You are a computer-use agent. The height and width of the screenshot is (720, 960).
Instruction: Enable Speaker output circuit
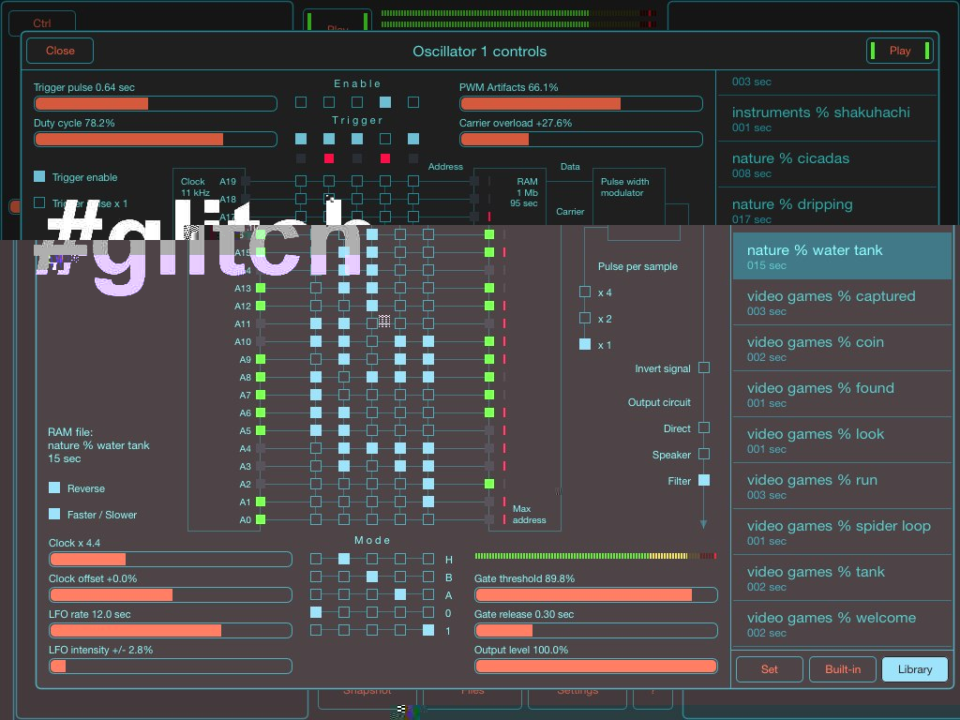coord(704,454)
